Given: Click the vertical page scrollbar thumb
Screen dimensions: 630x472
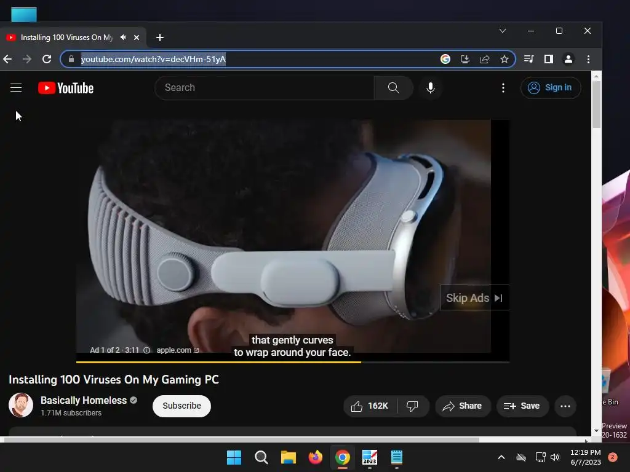Looking at the screenshot, I should 596,104.
